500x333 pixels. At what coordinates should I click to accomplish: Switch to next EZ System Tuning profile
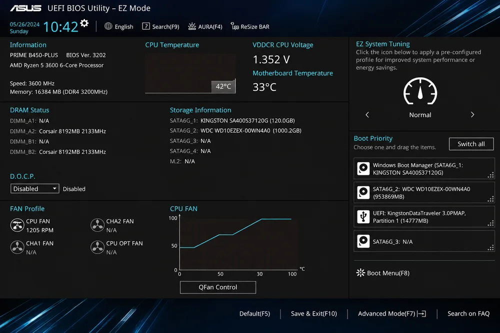point(472,115)
